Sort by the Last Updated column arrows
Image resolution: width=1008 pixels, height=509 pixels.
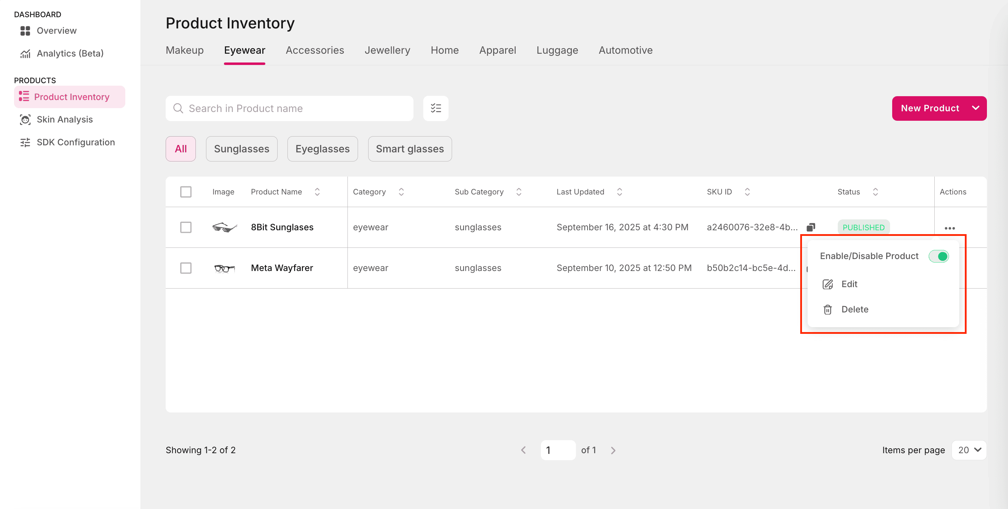click(x=619, y=192)
